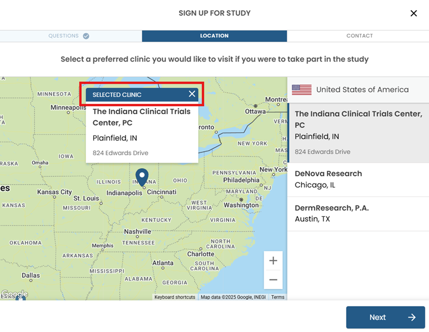Click the Dallas label on the map
429x332 pixels.
[30, 276]
